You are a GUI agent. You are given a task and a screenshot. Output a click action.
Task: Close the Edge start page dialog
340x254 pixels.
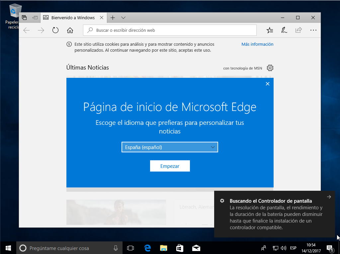point(268,84)
